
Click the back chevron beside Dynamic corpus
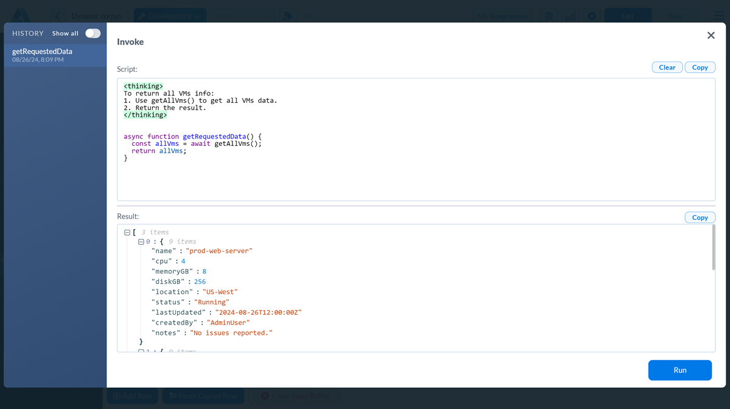click(x=57, y=15)
